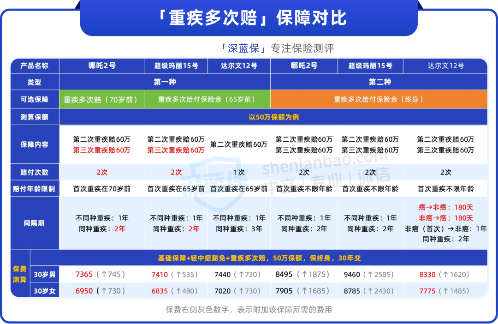Select the 超级玛丽15号 header under 第一种
The width and height of the screenshot is (498, 324).
[177, 66]
